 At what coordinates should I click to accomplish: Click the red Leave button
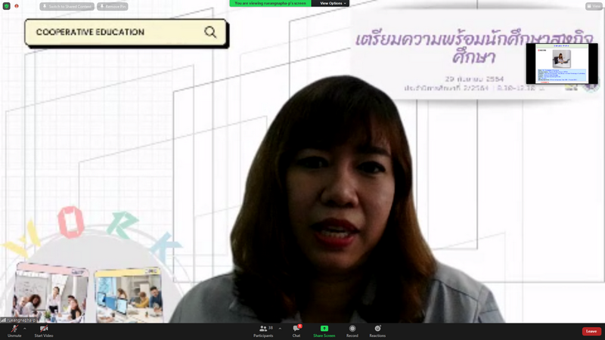[591, 331]
